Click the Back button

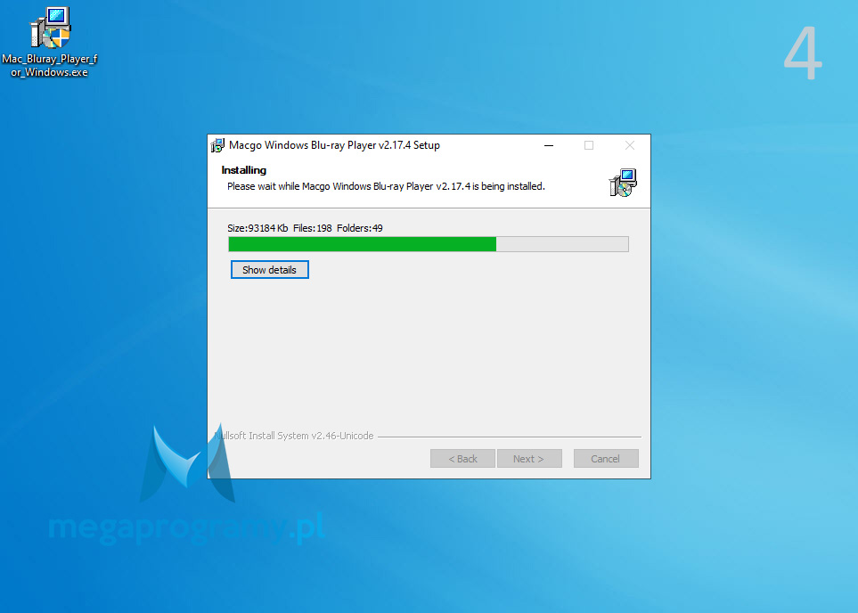[x=463, y=459]
